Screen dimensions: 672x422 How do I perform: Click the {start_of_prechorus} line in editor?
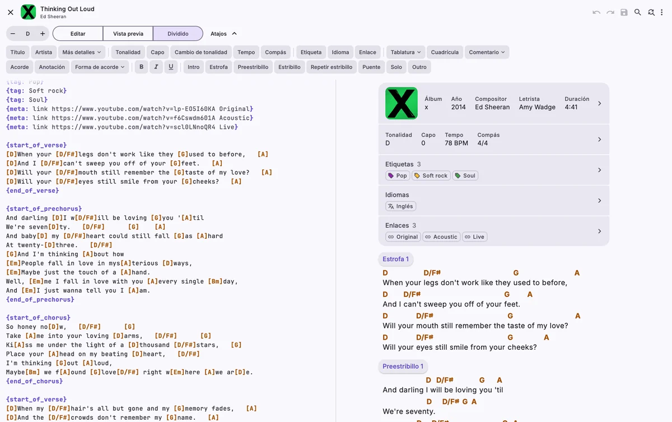44,208
